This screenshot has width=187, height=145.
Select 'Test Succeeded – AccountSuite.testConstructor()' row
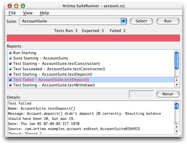[91, 69]
